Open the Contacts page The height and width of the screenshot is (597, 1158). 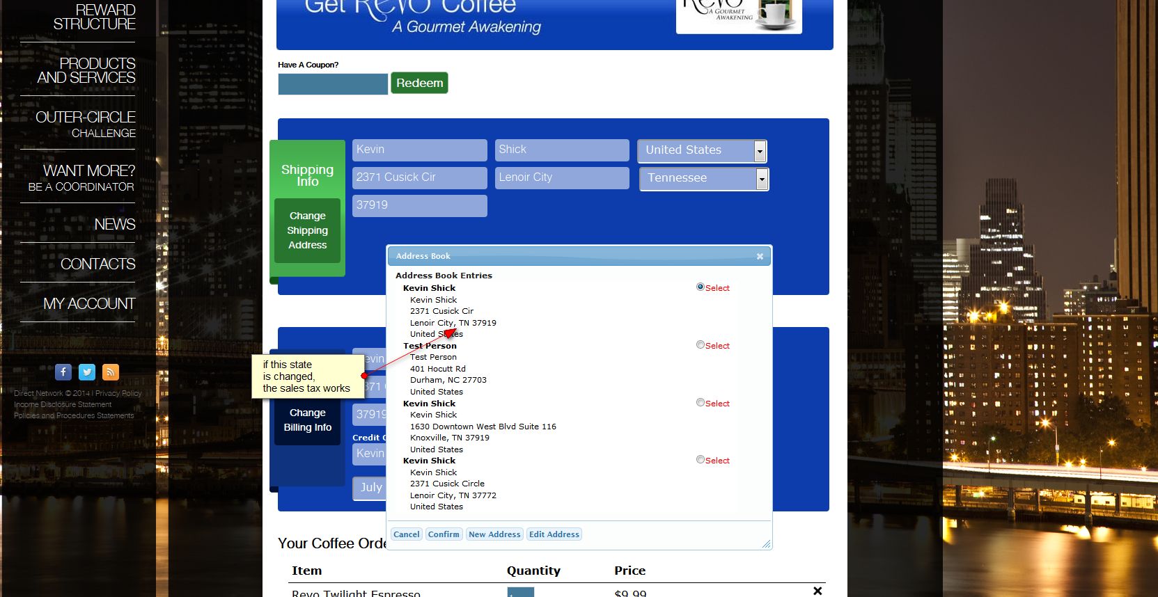point(98,264)
